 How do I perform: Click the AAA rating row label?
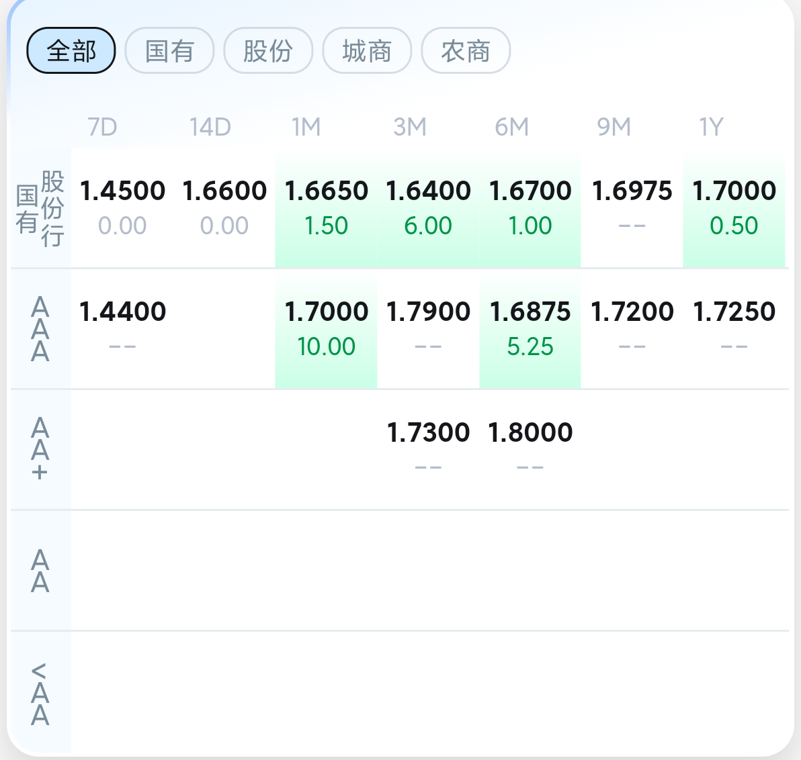(x=40, y=329)
